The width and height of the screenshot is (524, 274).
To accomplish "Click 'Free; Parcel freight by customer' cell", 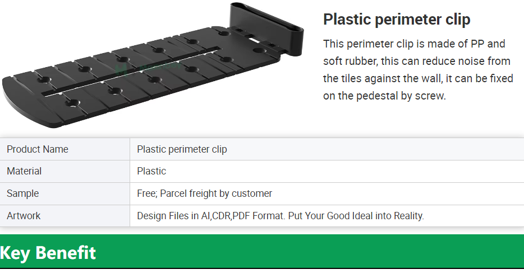I will coord(327,193).
